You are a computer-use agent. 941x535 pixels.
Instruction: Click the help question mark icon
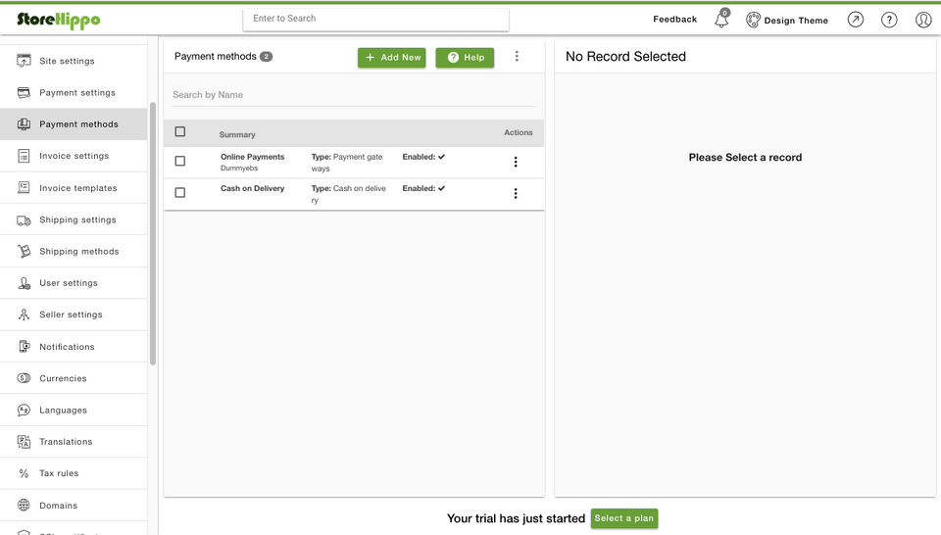tap(889, 20)
